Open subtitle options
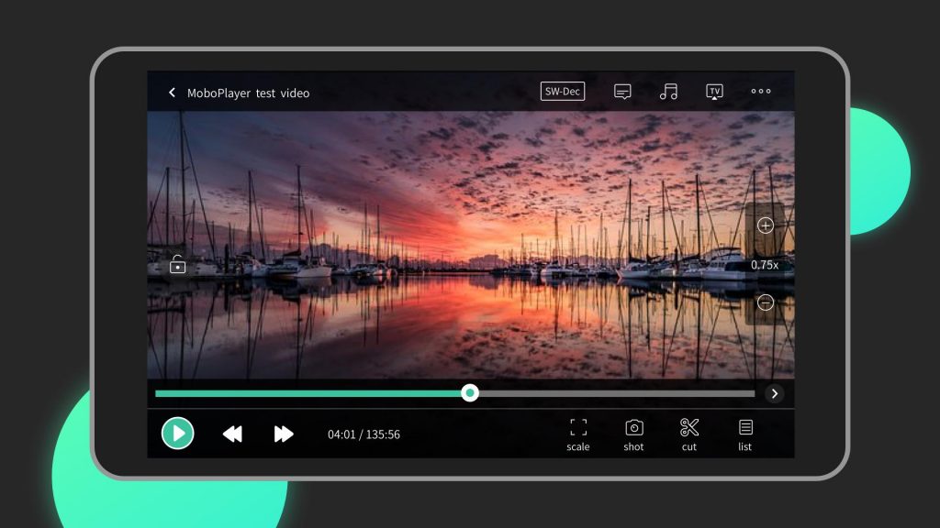 (622, 91)
